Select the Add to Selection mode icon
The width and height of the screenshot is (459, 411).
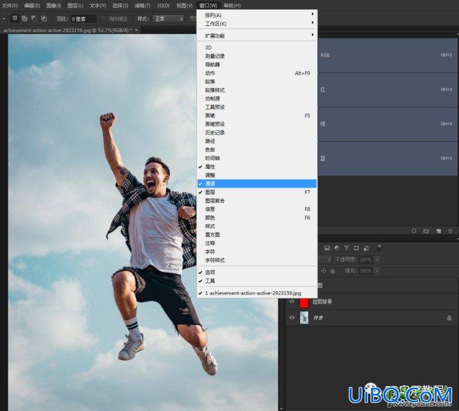(25, 18)
